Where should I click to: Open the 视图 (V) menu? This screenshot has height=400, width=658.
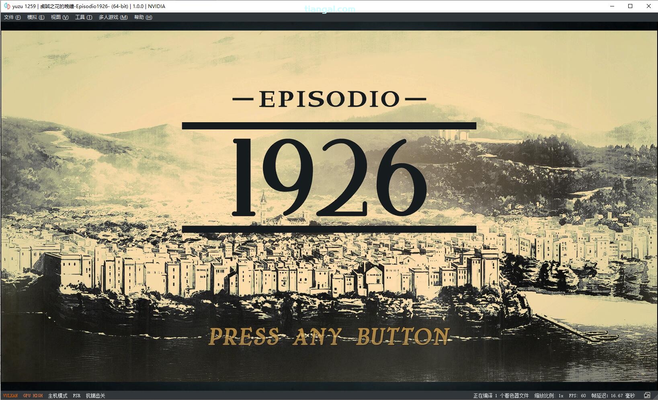pyautogui.click(x=59, y=17)
